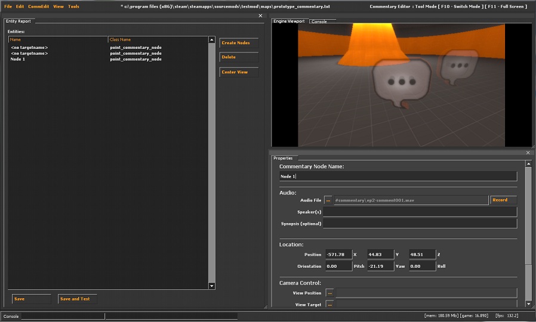Click the Orientation Roll field
Image resolution: width=536 pixels, height=322 pixels.
click(423, 266)
